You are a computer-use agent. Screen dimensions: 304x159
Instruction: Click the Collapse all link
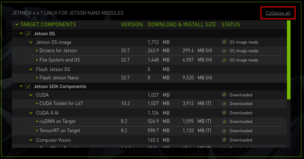tap(278, 13)
